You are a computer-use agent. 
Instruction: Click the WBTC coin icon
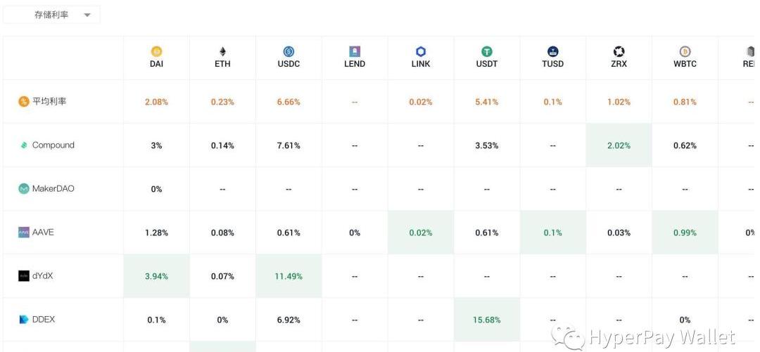pyautogui.click(x=685, y=51)
